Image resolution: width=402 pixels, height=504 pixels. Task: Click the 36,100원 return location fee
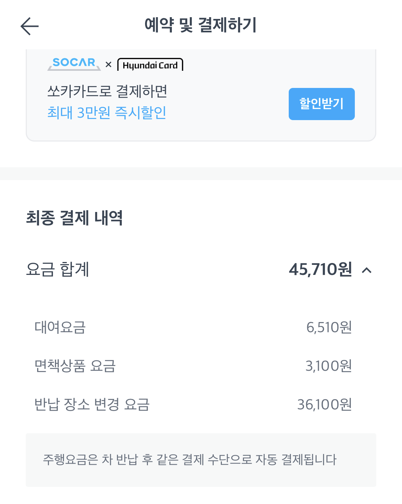tap(325, 405)
